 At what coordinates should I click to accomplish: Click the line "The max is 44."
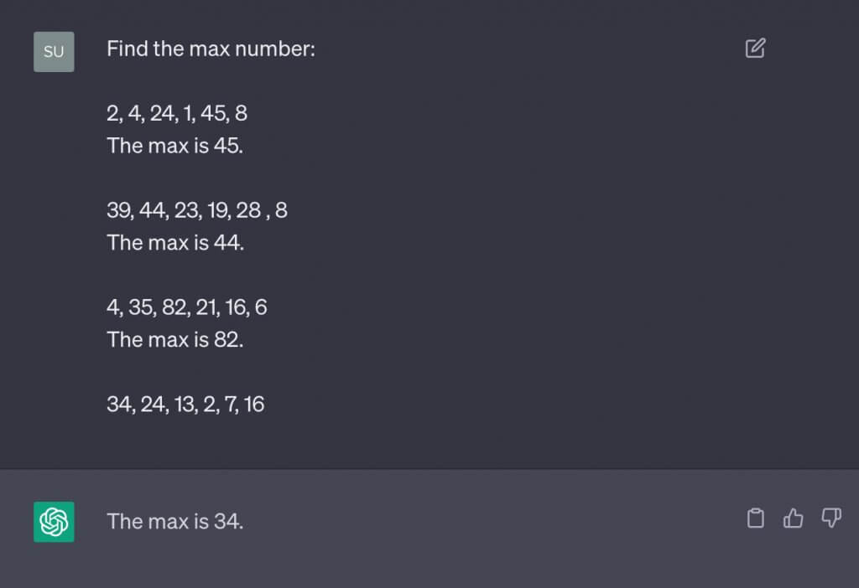tap(174, 243)
